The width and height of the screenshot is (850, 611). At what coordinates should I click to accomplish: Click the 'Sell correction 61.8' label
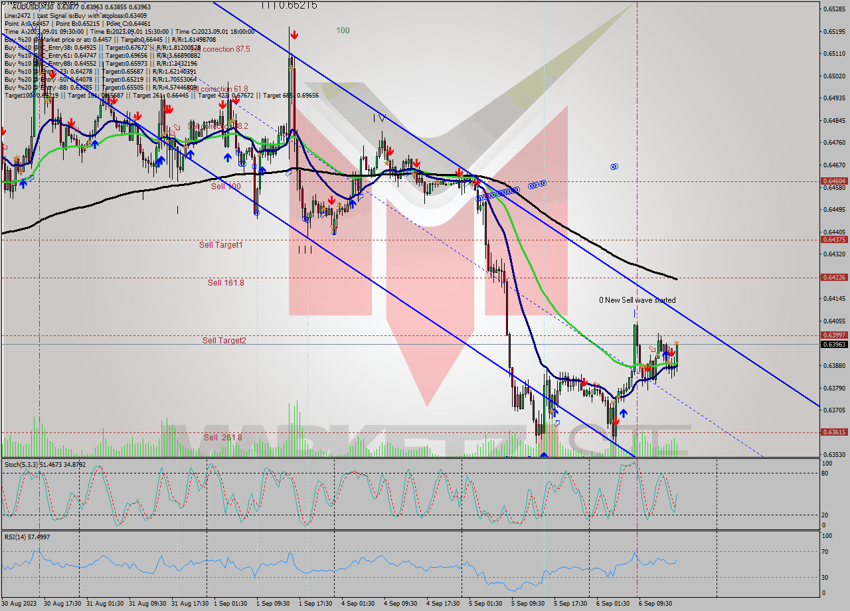[x=218, y=88]
